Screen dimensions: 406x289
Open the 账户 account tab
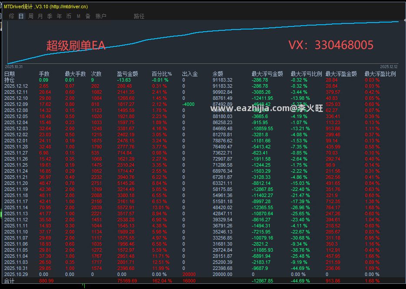click(x=101, y=16)
